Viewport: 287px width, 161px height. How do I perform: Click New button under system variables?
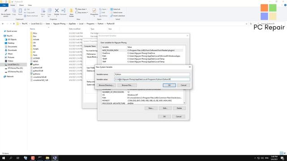pos(151,108)
